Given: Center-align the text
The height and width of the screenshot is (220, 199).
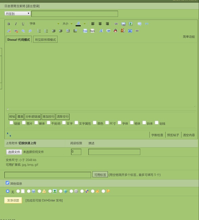Looking at the screenshot, I should [x=100, y=24].
